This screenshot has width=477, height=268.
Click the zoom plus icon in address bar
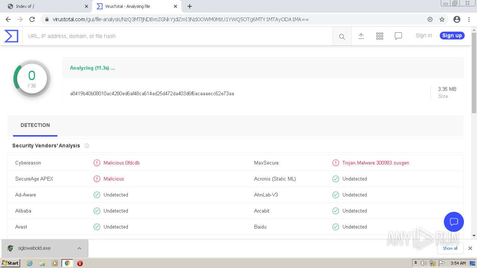pos(430,19)
